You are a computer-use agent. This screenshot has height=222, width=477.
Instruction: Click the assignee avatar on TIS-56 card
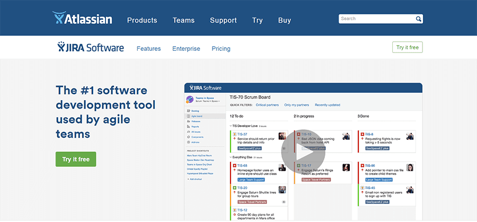tap(410, 167)
